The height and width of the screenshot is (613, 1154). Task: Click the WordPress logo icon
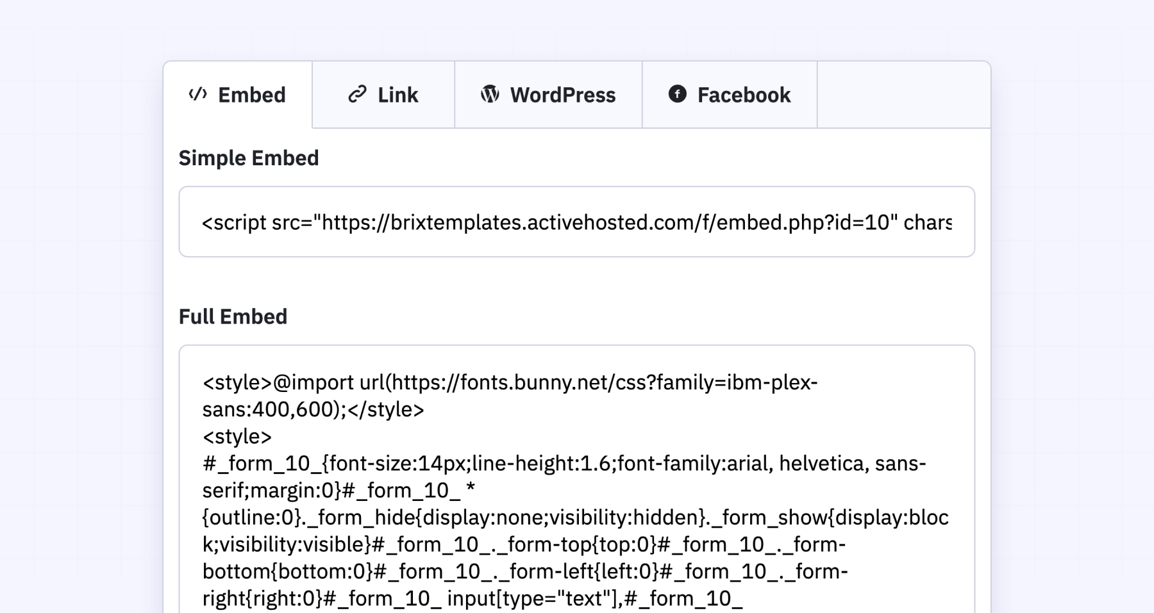point(490,94)
